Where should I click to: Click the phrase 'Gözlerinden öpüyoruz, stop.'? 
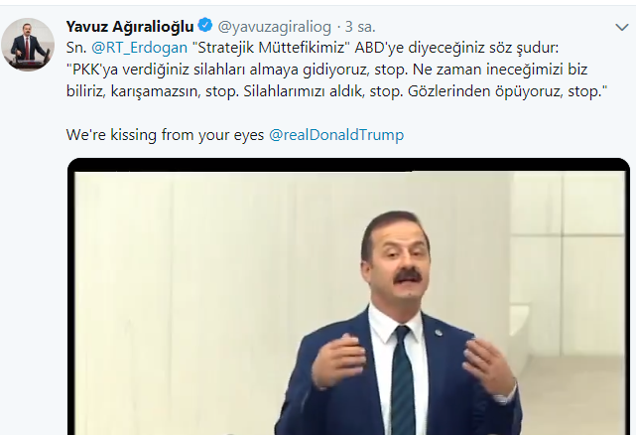pyautogui.click(x=508, y=91)
